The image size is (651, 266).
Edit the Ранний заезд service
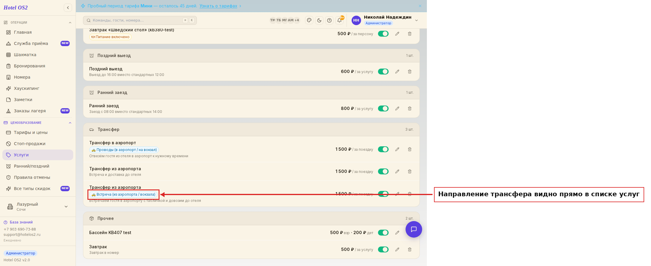(397, 108)
